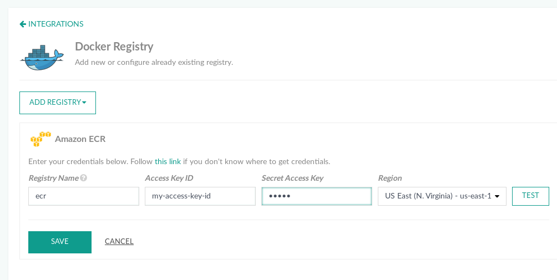Expand the Region dropdown showing us-east-1
The width and height of the screenshot is (557, 280).
pyautogui.click(x=442, y=196)
